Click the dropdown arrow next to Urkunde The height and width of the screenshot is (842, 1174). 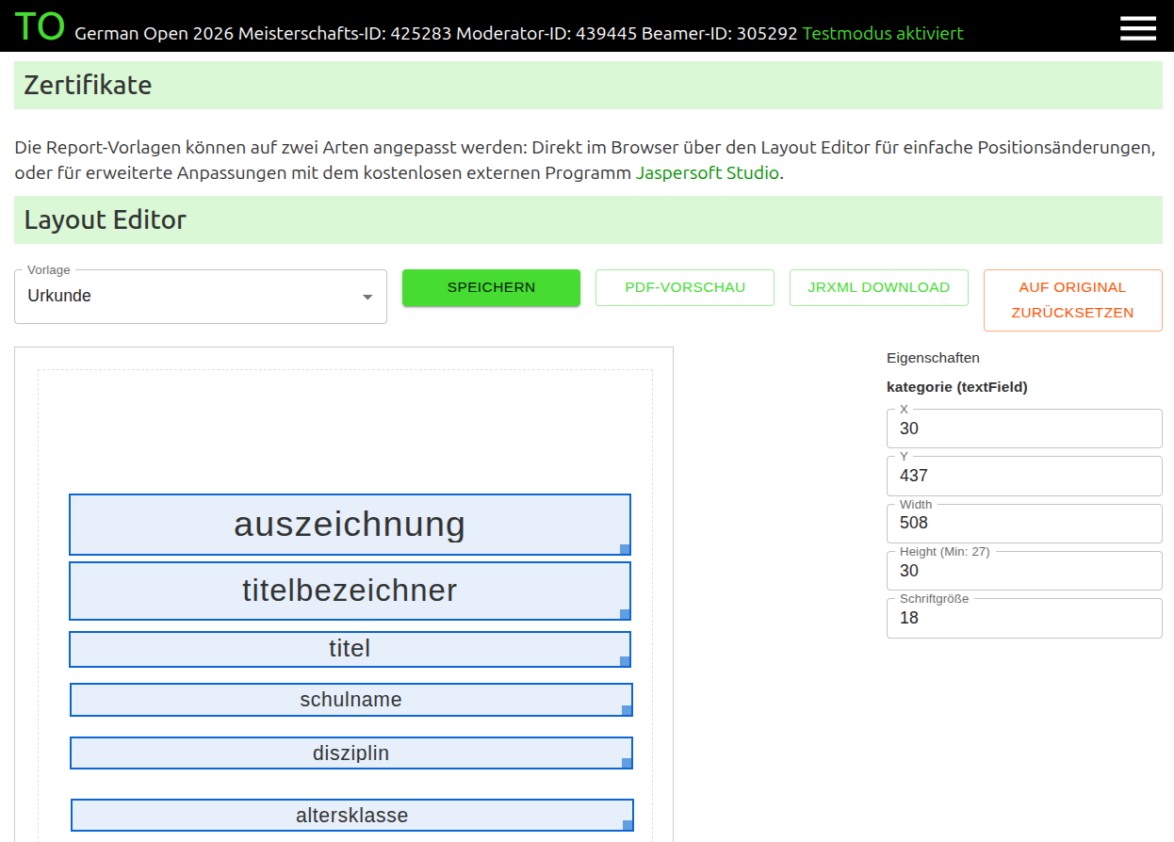pyautogui.click(x=367, y=296)
